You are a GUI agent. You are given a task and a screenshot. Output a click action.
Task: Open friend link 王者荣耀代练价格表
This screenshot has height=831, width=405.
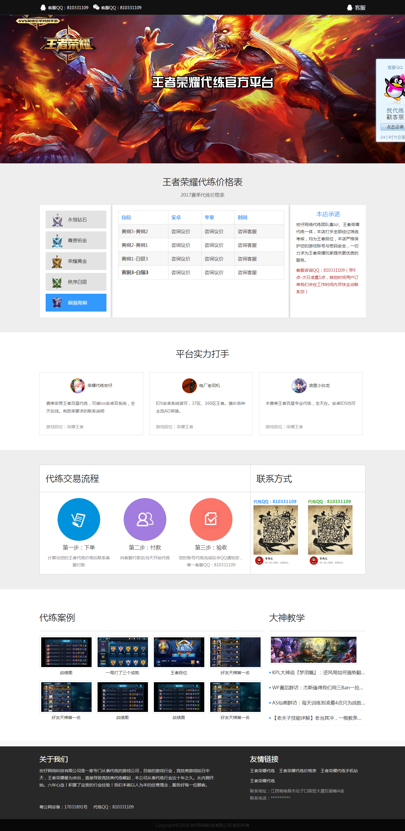[x=297, y=771]
